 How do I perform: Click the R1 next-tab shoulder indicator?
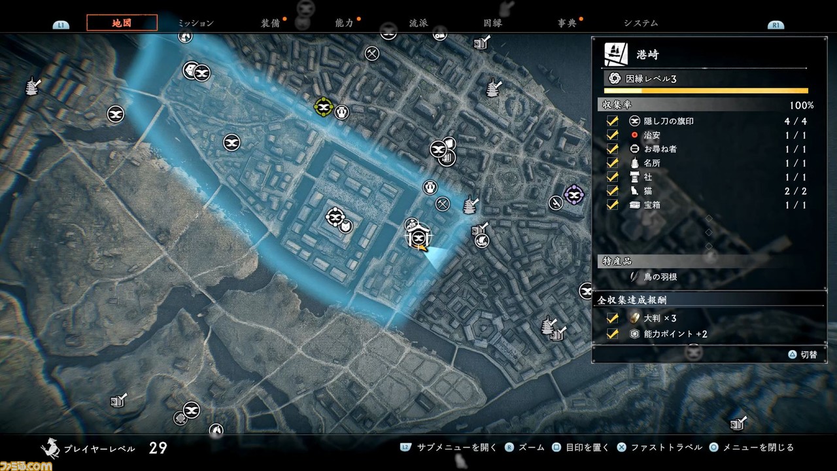tap(776, 25)
